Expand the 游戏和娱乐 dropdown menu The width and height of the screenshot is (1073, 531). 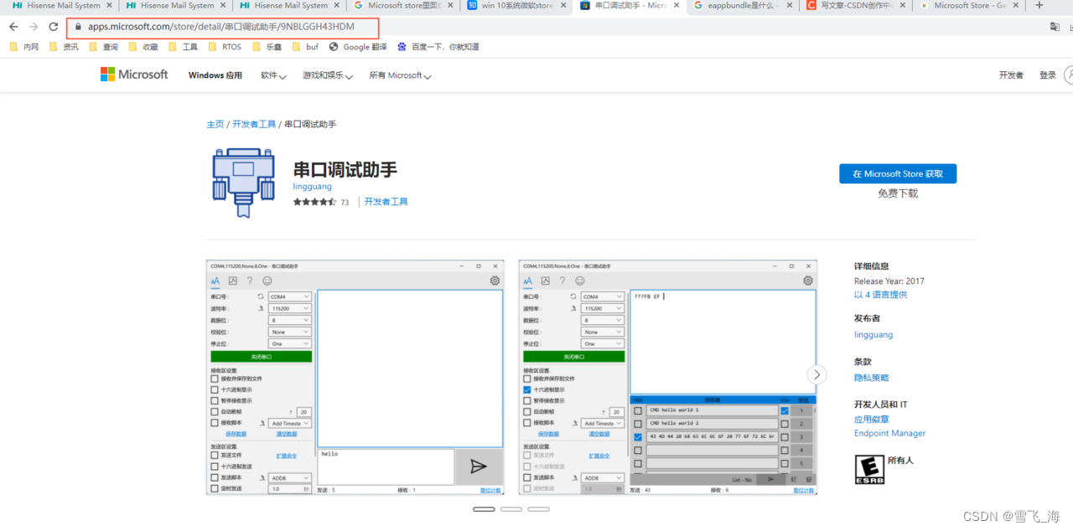click(328, 75)
